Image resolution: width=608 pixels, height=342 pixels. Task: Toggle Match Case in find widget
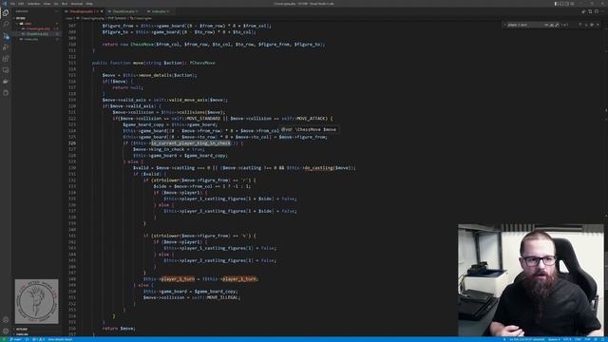click(546, 25)
